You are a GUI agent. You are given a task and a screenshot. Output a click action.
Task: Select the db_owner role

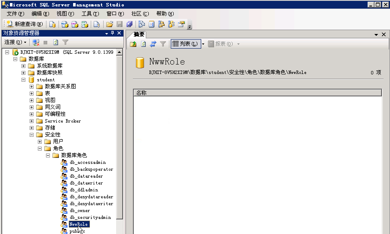click(x=80, y=210)
